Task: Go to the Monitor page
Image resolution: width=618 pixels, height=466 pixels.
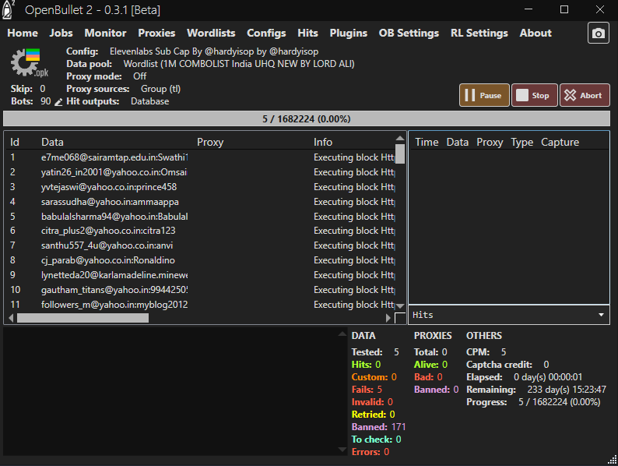Action: coord(105,34)
